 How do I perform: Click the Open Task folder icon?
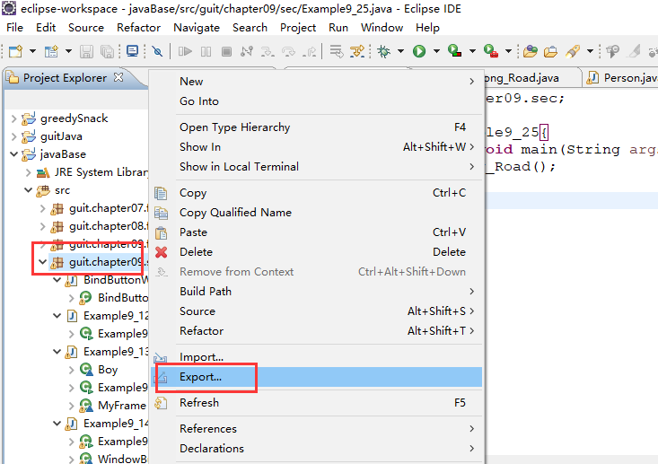click(x=550, y=51)
